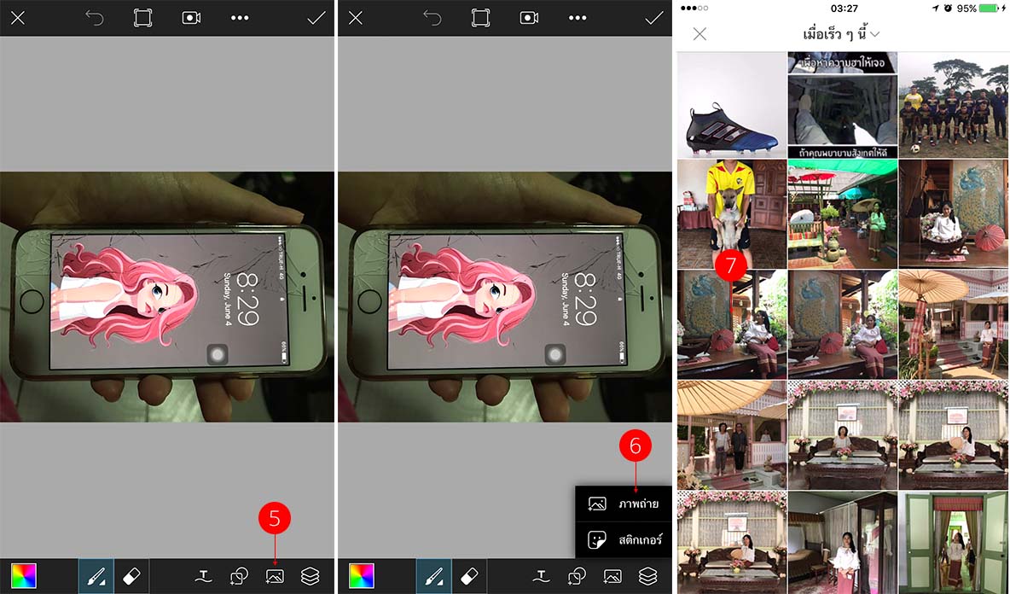Screen dimensions: 1010x594
Task: Tap the canvas frame icon in the leftmost editor
Action: (142, 18)
